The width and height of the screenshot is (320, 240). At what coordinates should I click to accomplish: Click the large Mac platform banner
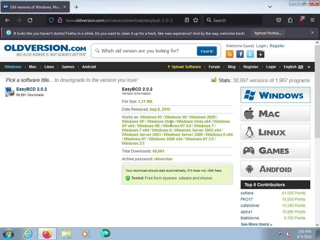[275, 113]
